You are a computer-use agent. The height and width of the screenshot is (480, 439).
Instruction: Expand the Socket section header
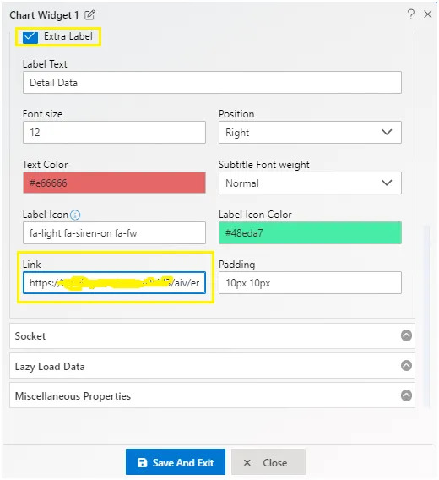[x=212, y=335]
